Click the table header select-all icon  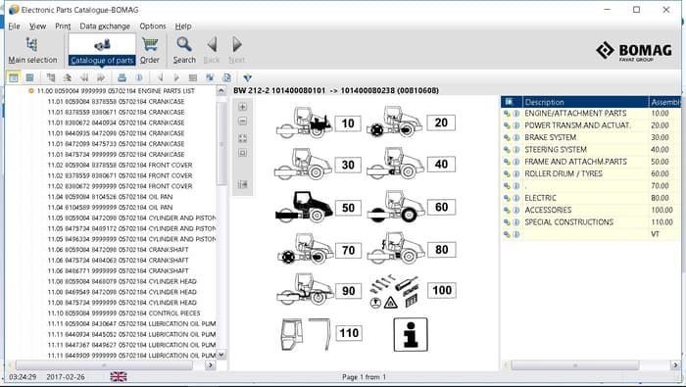point(509,102)
